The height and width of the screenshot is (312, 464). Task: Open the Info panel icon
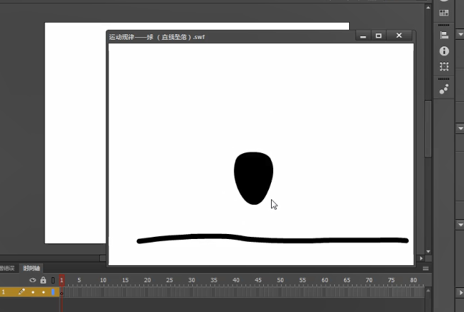[x=444, y=51]
